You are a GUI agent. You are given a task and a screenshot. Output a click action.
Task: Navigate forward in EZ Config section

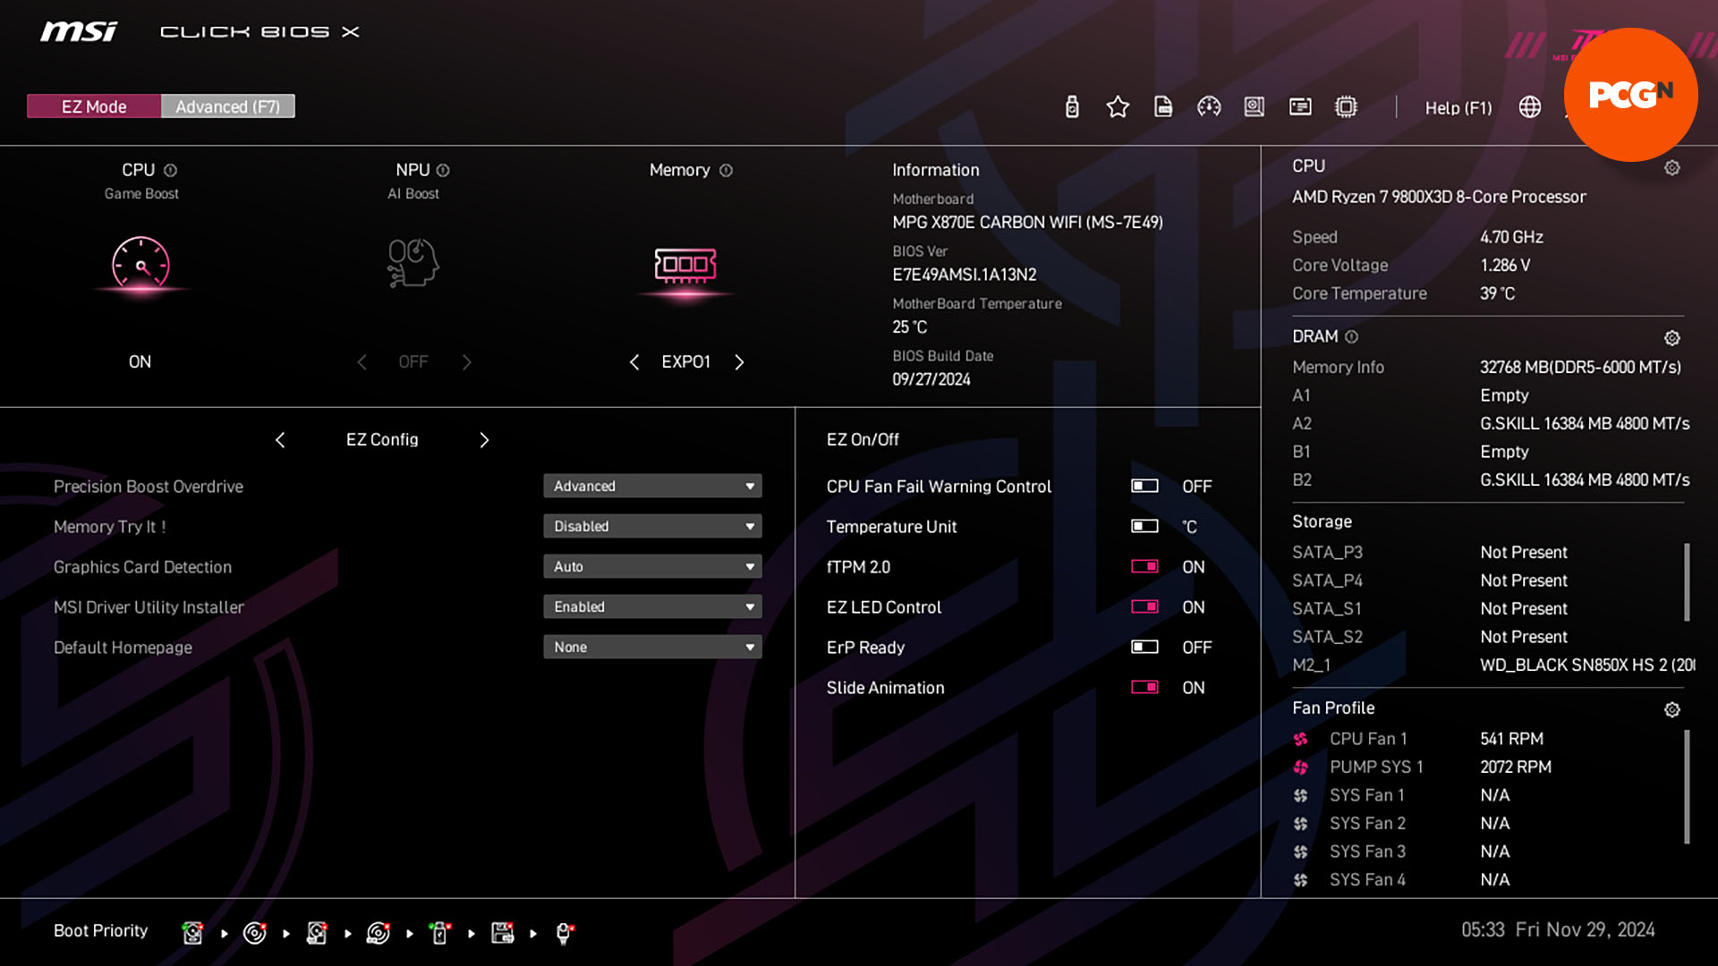[485, 439]
